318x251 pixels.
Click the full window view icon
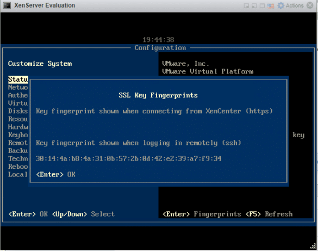(262, 5)
